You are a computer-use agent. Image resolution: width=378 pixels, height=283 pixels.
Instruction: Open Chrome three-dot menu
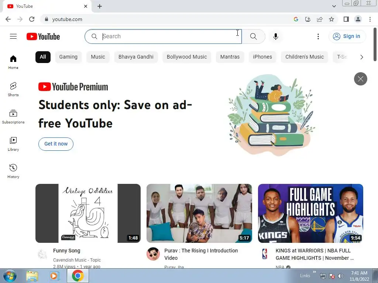pyautogui.click(x=370, y=19)
